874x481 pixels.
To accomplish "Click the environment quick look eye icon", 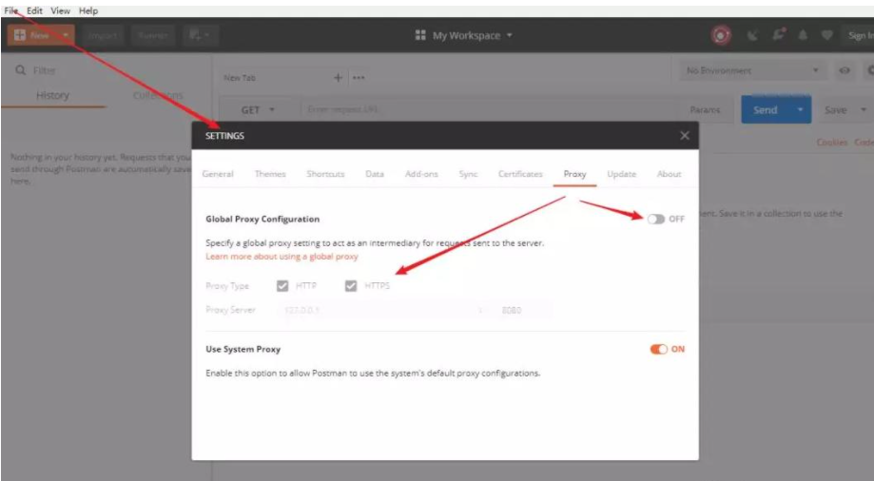I will tap(845, 70).
